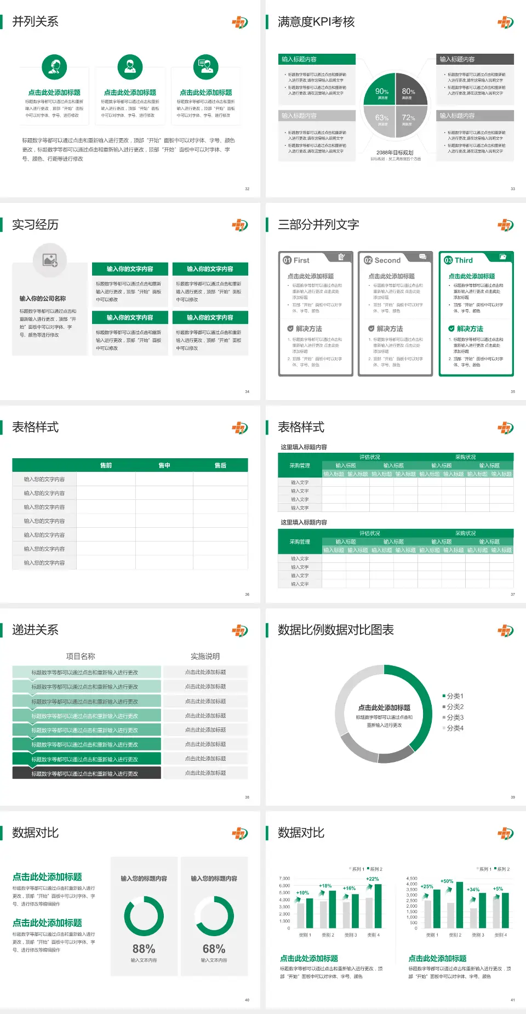Click the 68% donut progress chart
The image size is (526, 1014).
pos(214,916)
